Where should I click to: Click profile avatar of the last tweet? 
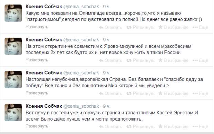(13, 113)
